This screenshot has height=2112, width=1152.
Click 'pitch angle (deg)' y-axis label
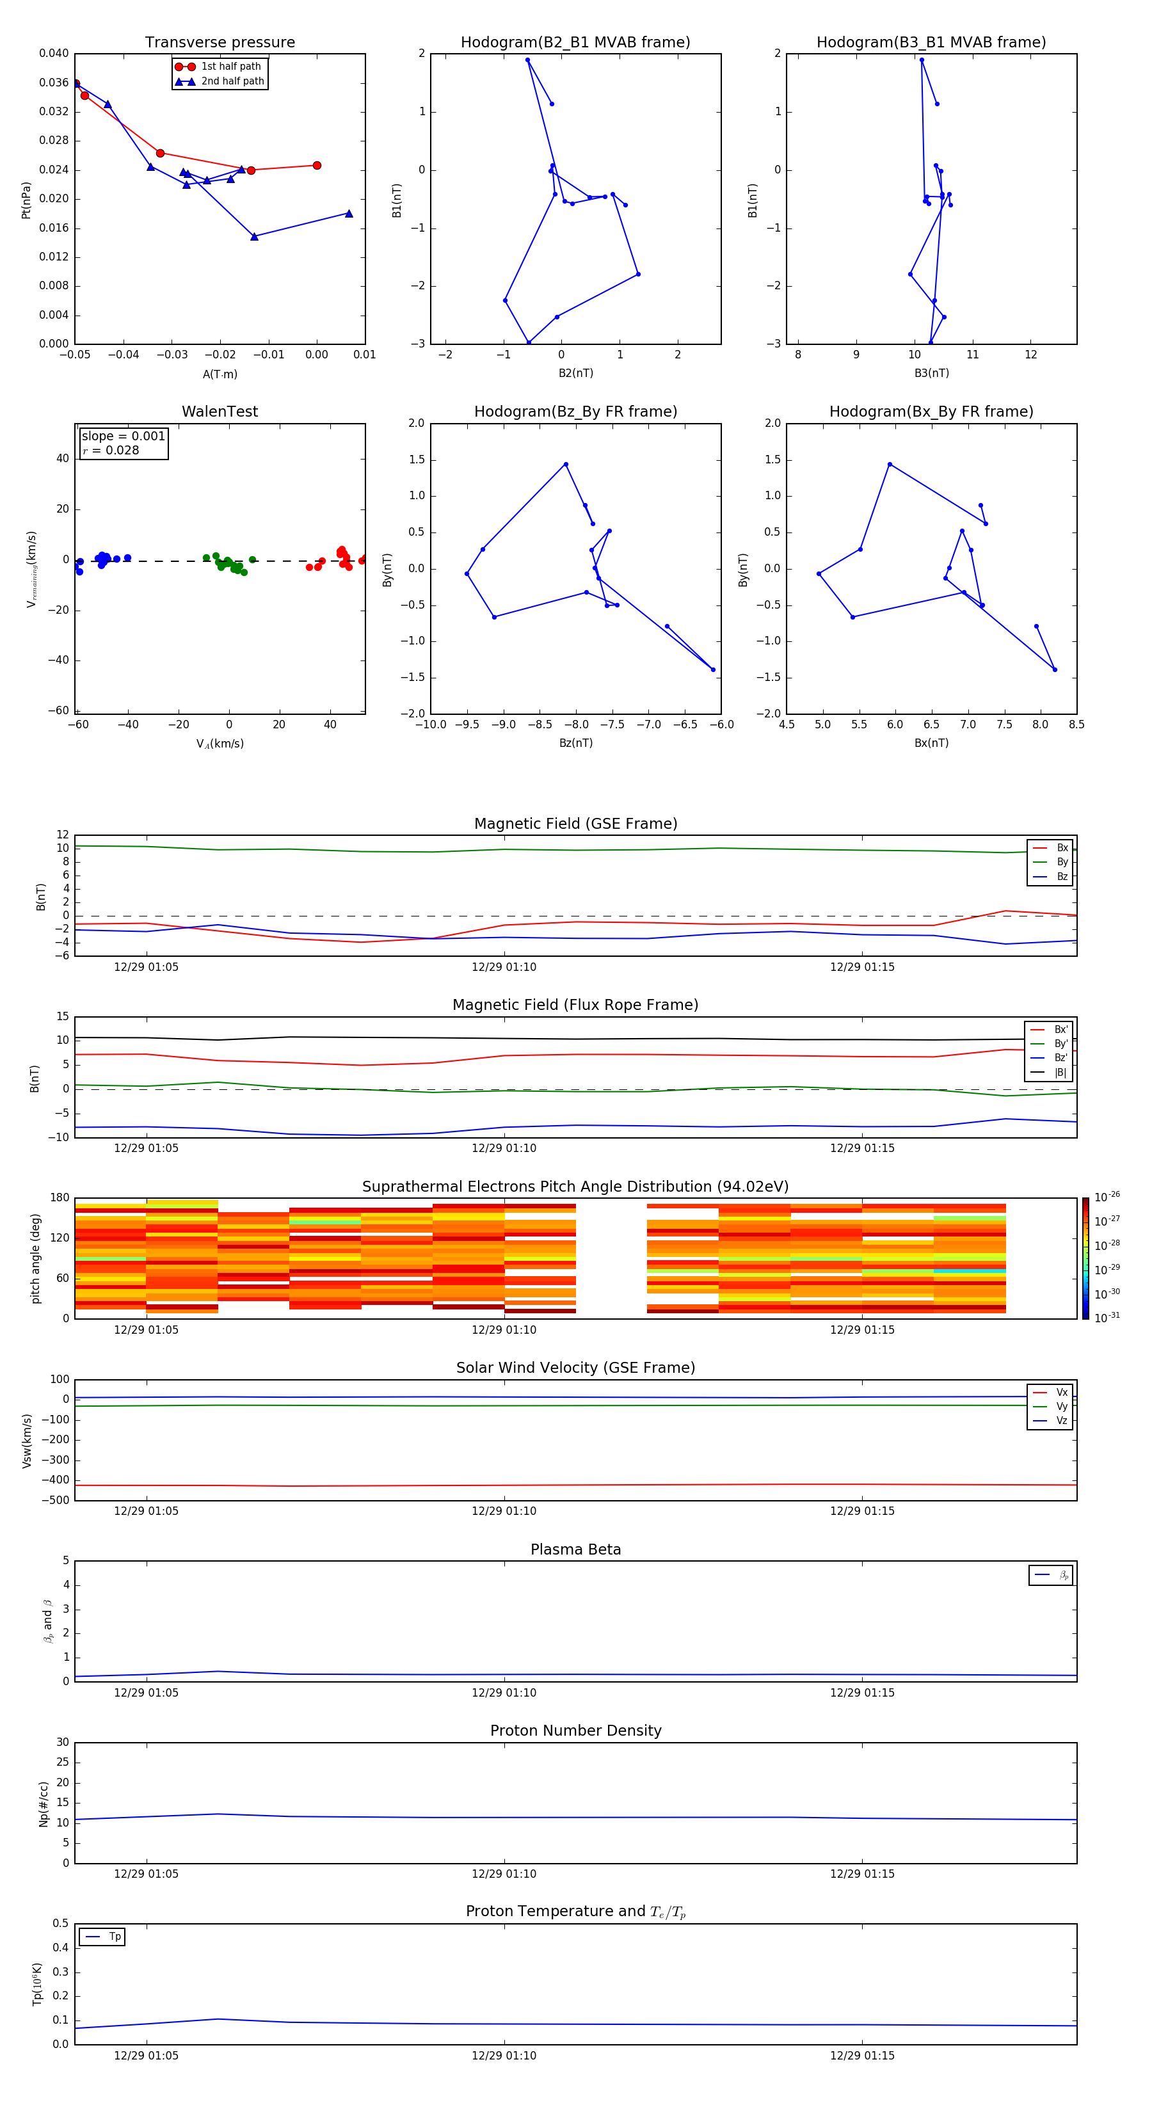pyautogui.click(x=35, y=1258)
